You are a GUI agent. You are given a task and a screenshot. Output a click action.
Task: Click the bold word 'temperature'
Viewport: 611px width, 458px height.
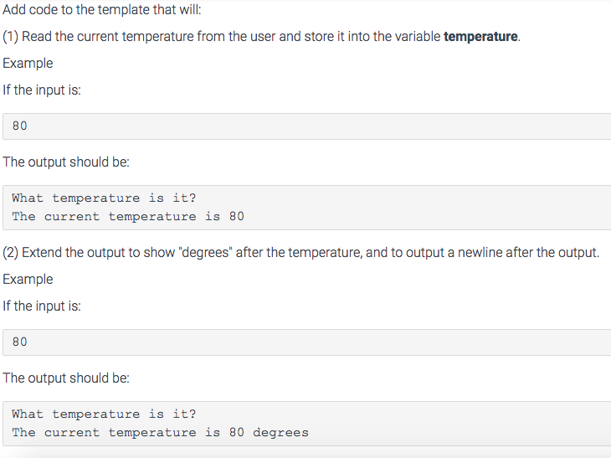pos(480,36)
